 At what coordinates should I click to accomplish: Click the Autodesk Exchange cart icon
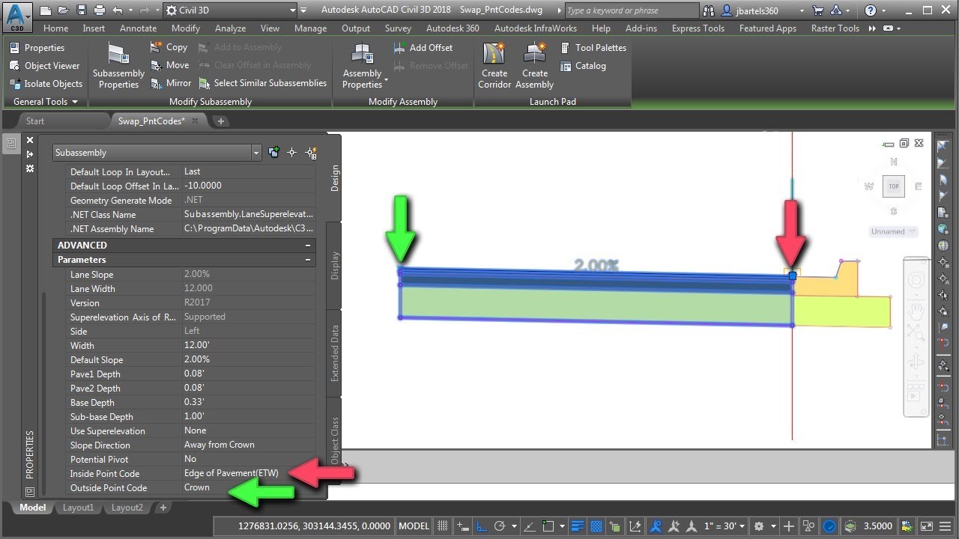[x=818, y=10]
